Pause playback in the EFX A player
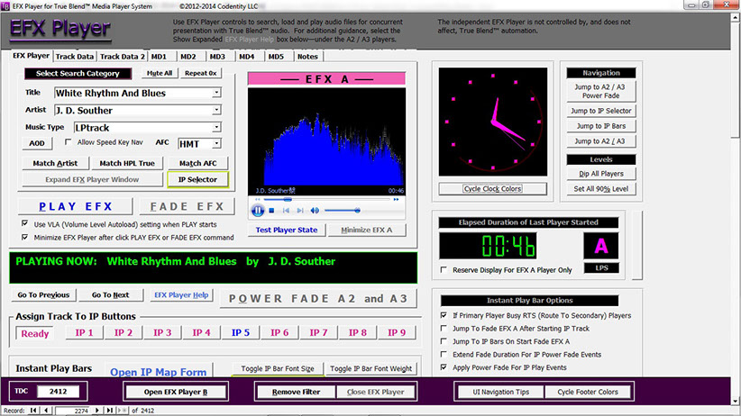The image size is (741, 416). [259, 210]
